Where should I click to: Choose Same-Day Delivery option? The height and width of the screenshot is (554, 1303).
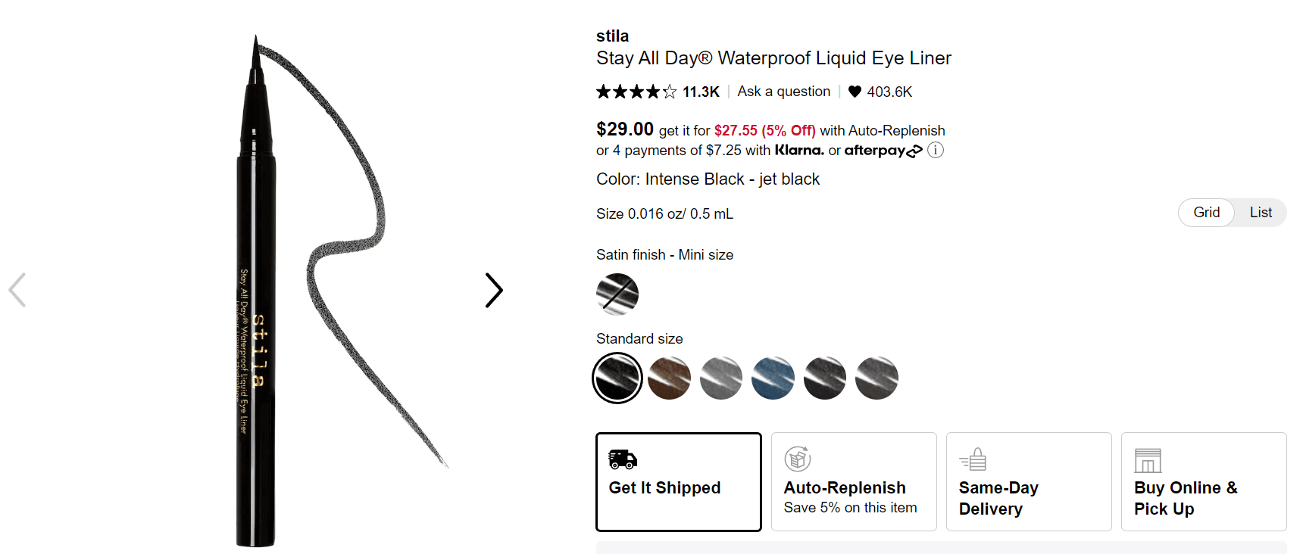[1028, 482]
